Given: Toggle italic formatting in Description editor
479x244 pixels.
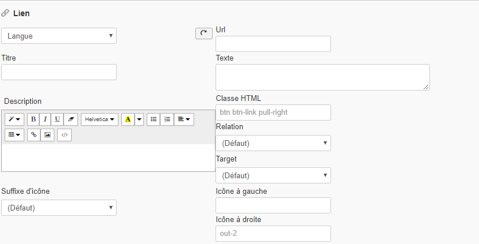Looking at the screenshot, I should pyautogui.click(x=45, y=119).
